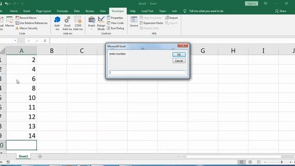Image resolution: width=295 pixels, height=166 pixels.
Task: Click the enter number input field
Action: point(147,72)
